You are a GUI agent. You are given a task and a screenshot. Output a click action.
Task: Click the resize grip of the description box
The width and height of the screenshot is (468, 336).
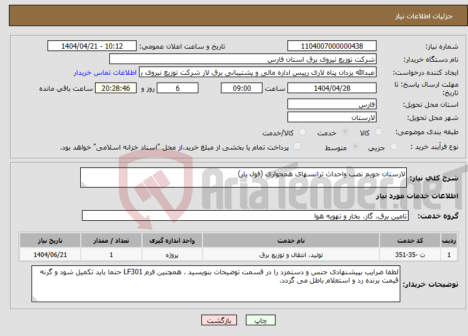tap(83, 185)
